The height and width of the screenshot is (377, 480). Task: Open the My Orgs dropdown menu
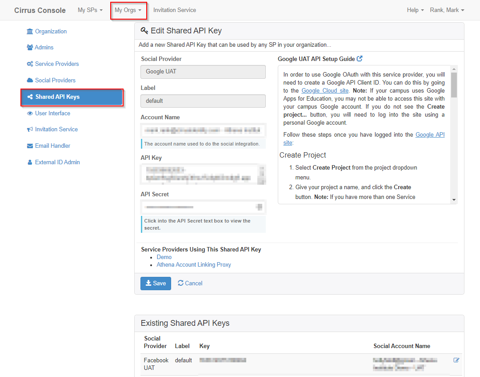[128, 10]
